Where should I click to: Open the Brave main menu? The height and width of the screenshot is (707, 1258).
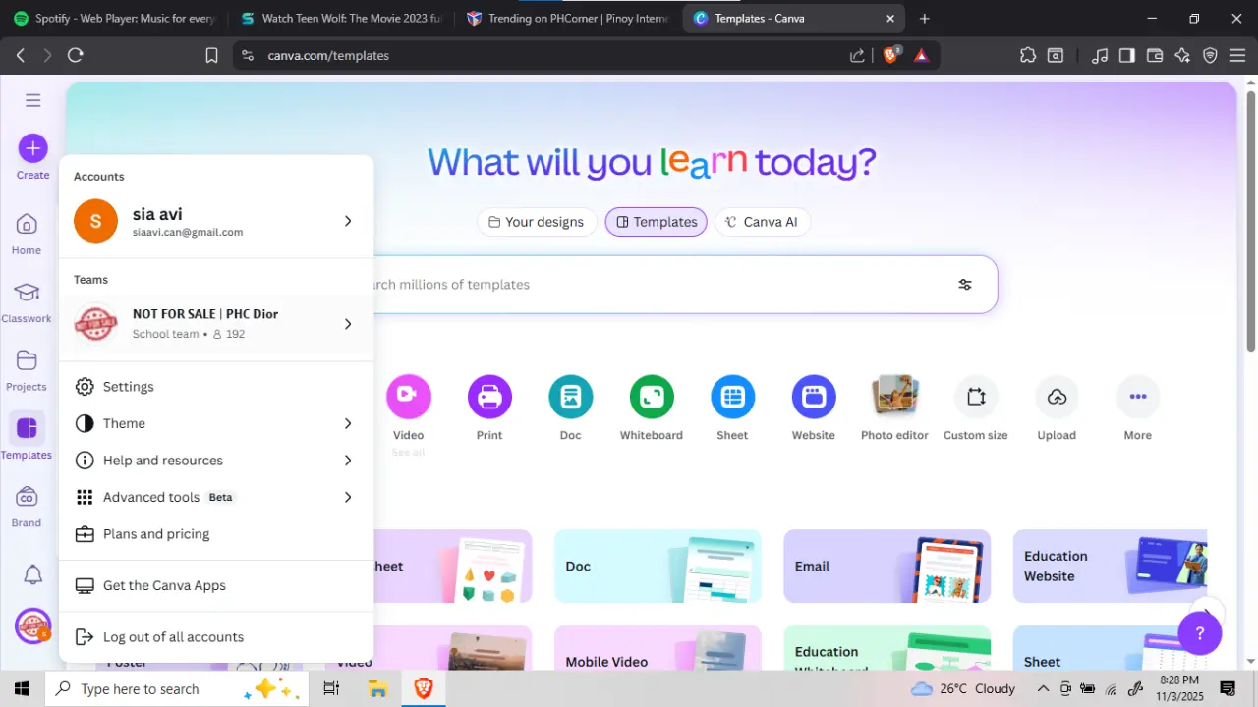(1237, 56)
